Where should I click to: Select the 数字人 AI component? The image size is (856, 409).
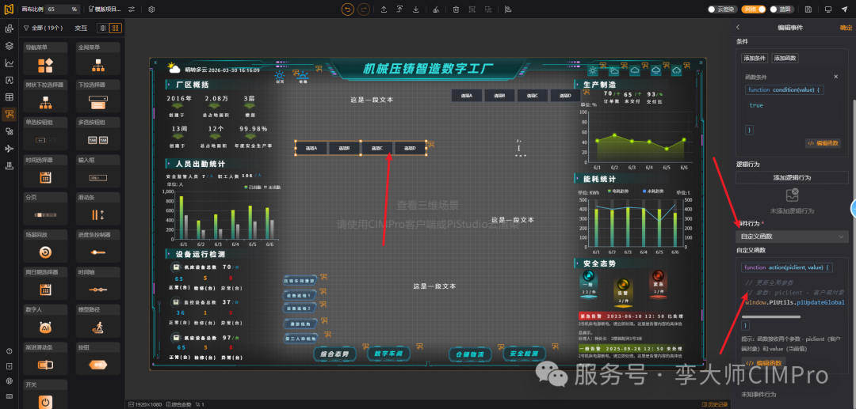coord(45,320)
